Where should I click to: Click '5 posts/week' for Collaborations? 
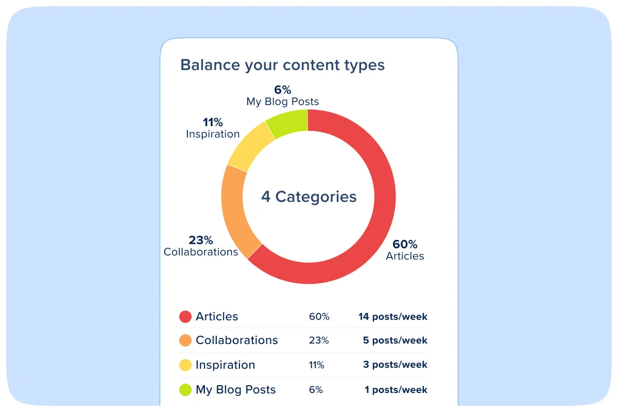click(x=395, y=341)
